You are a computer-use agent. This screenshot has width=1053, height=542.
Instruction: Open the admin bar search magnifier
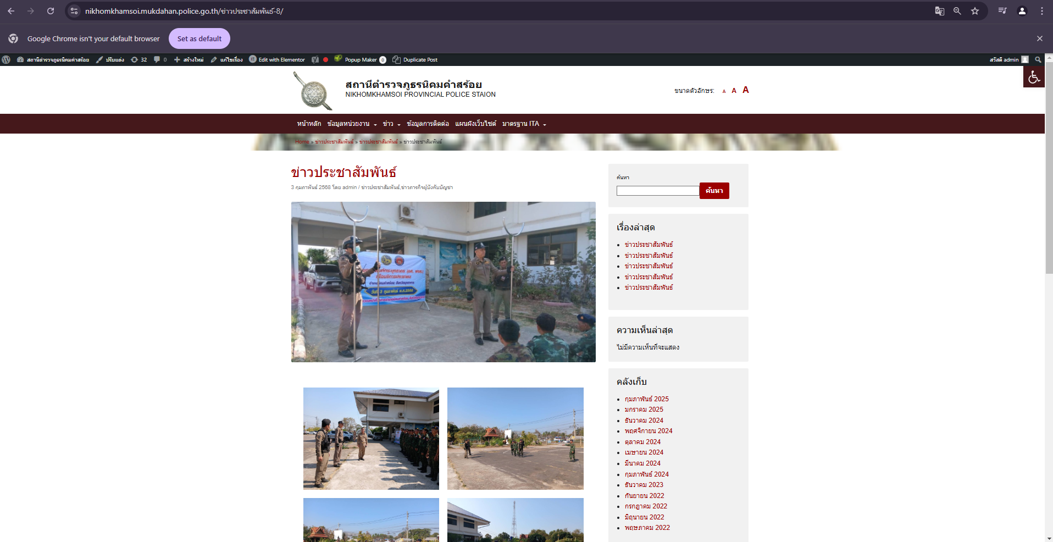click(x=1038, y=59)
